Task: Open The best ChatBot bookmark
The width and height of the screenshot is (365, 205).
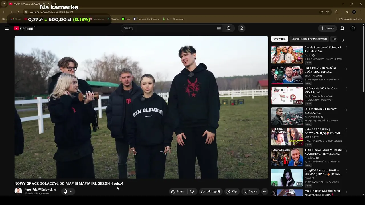Action: coord(146,19)
